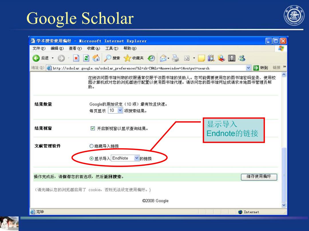Select the show import link radio button

point(92,158)
